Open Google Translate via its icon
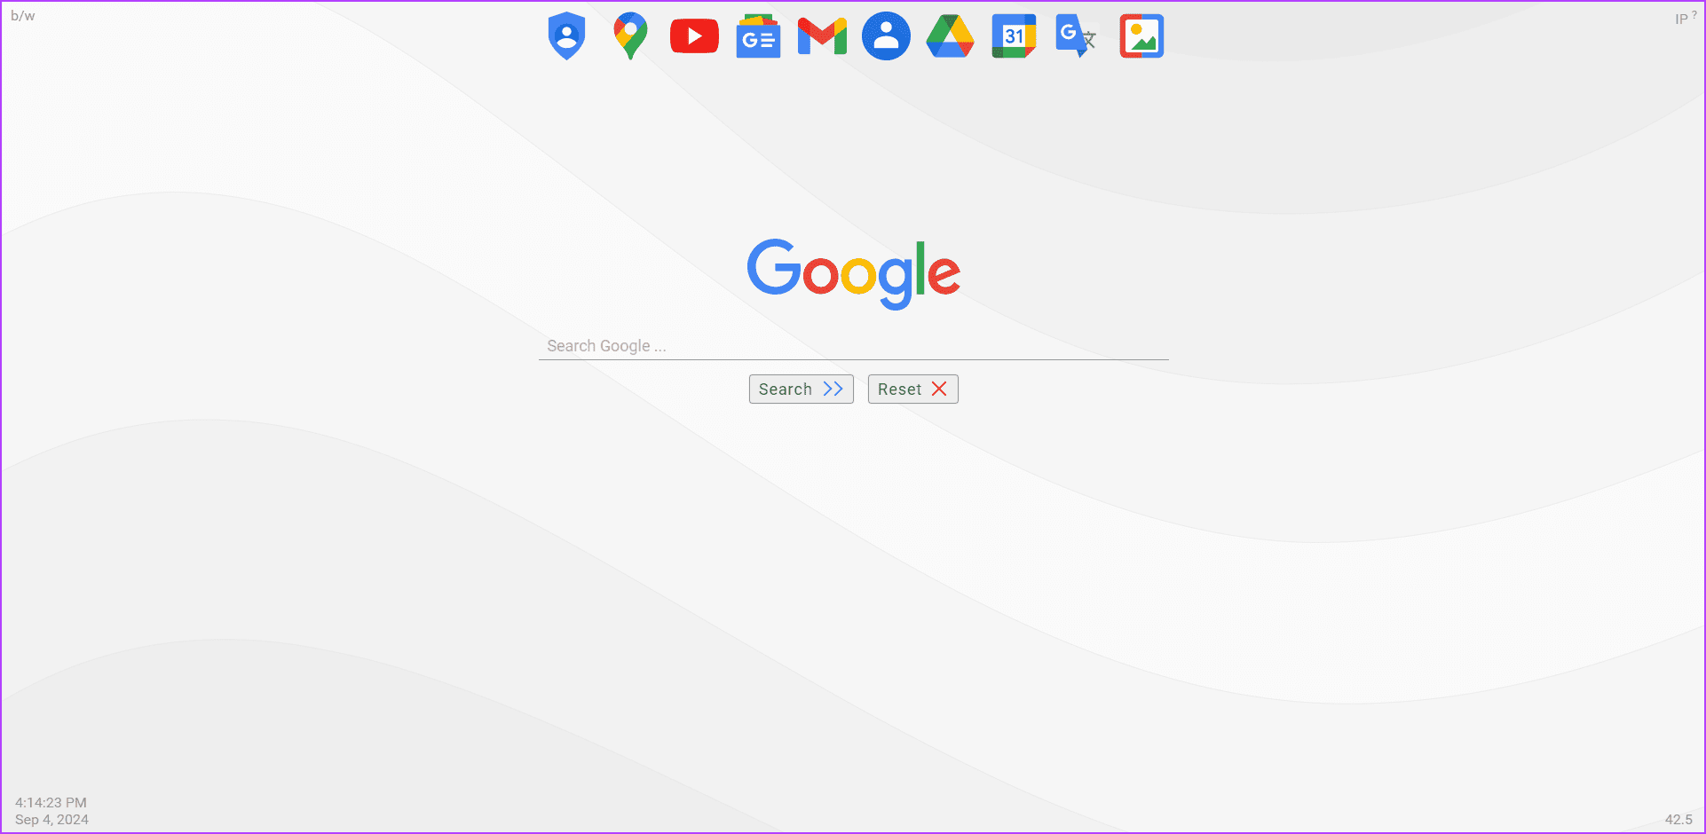 tap(1075, 36)
